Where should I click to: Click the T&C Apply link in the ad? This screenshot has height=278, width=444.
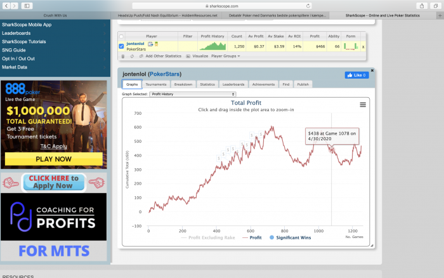pyautogui.click(x=53, y=146)
